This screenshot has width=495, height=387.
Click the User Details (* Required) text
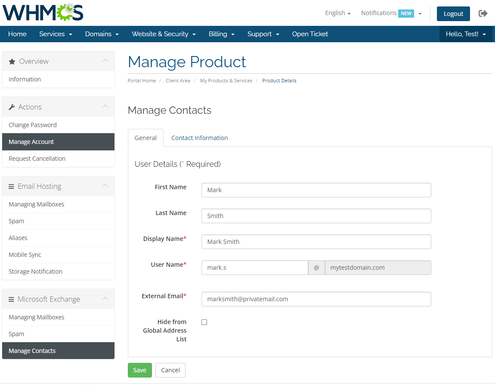point(178,164)
